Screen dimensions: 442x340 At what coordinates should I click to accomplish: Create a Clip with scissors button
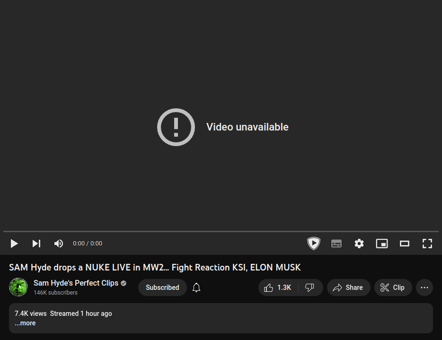393,288
